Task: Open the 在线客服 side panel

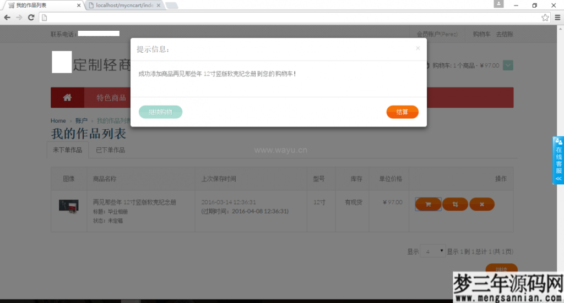Action: coord(558,160)
